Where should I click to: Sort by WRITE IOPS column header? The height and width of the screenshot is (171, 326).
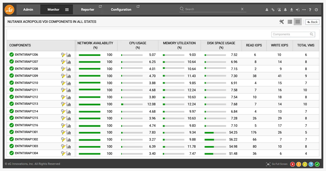coord(280,46)
